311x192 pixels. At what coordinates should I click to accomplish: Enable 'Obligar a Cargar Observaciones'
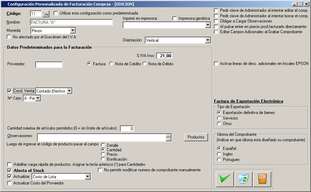(x=216, y=21)
